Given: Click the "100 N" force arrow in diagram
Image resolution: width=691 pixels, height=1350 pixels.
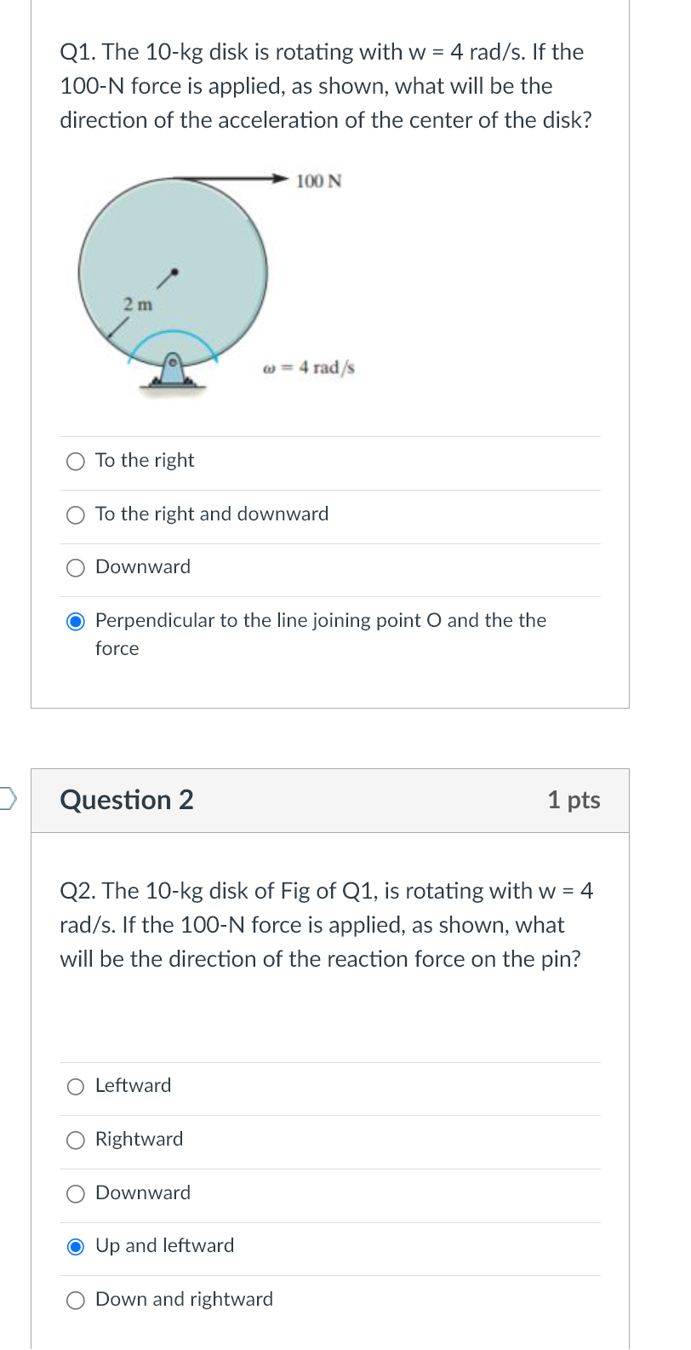Looking at the screenshot, I should point(317,180).
